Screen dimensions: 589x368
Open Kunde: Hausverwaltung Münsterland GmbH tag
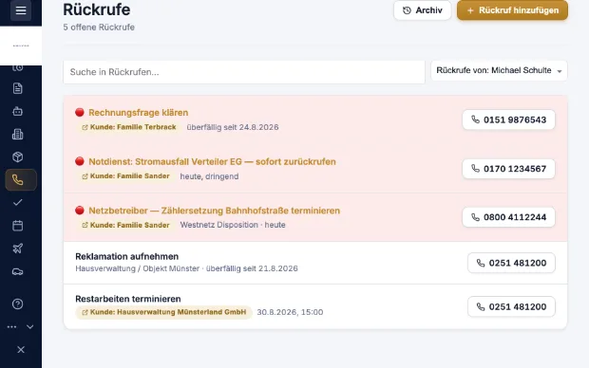point(163,312)
